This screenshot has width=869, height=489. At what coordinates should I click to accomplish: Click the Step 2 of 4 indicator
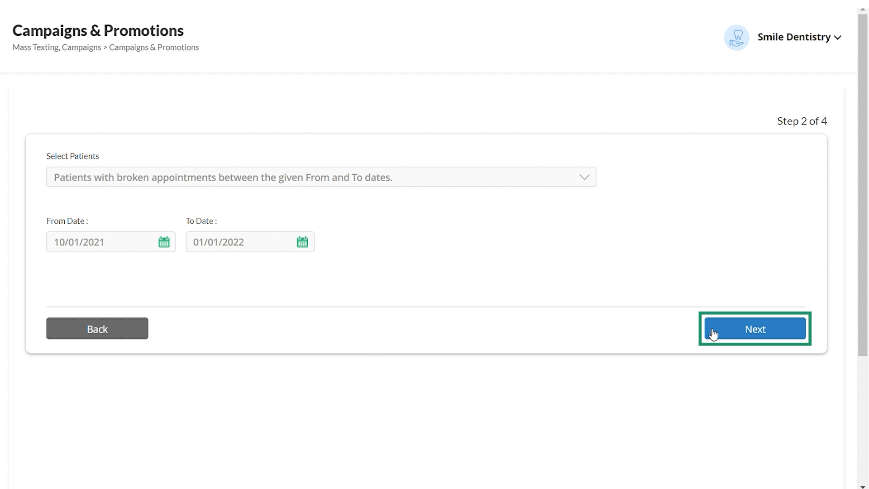tap(802, 121)
